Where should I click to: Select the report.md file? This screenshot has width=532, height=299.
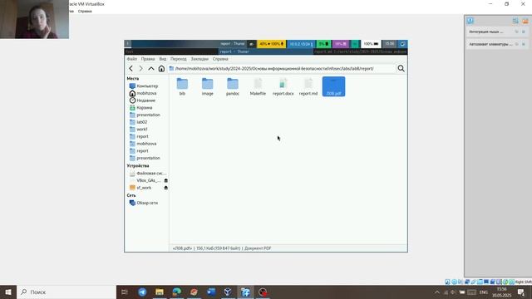pyautogui.click(x=308, y=86)
